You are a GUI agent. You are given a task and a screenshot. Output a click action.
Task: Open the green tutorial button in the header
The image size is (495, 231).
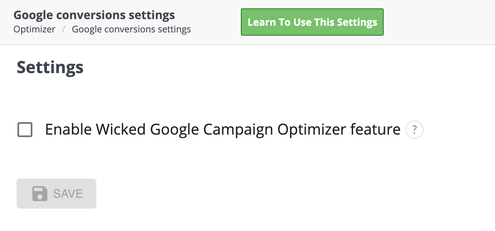point(312,22)
